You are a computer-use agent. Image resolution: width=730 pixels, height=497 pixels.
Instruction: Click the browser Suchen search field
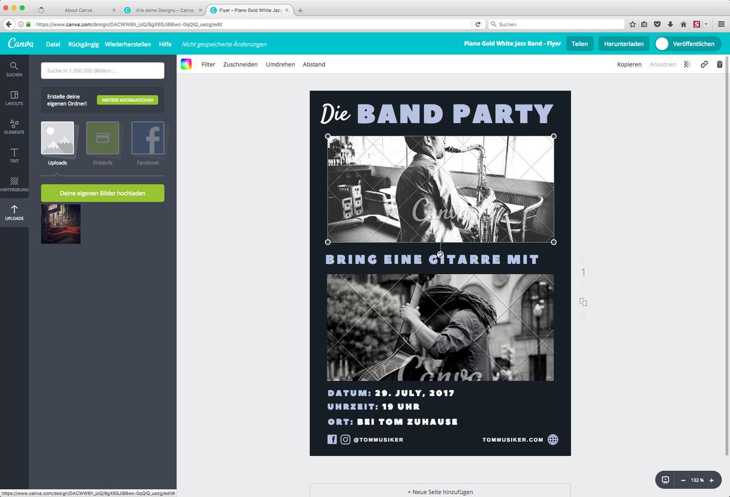point(557,24)
